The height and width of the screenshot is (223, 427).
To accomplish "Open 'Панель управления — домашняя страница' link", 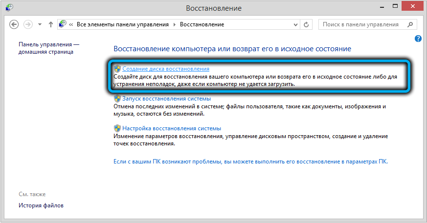I will click(x=48, y=48).
